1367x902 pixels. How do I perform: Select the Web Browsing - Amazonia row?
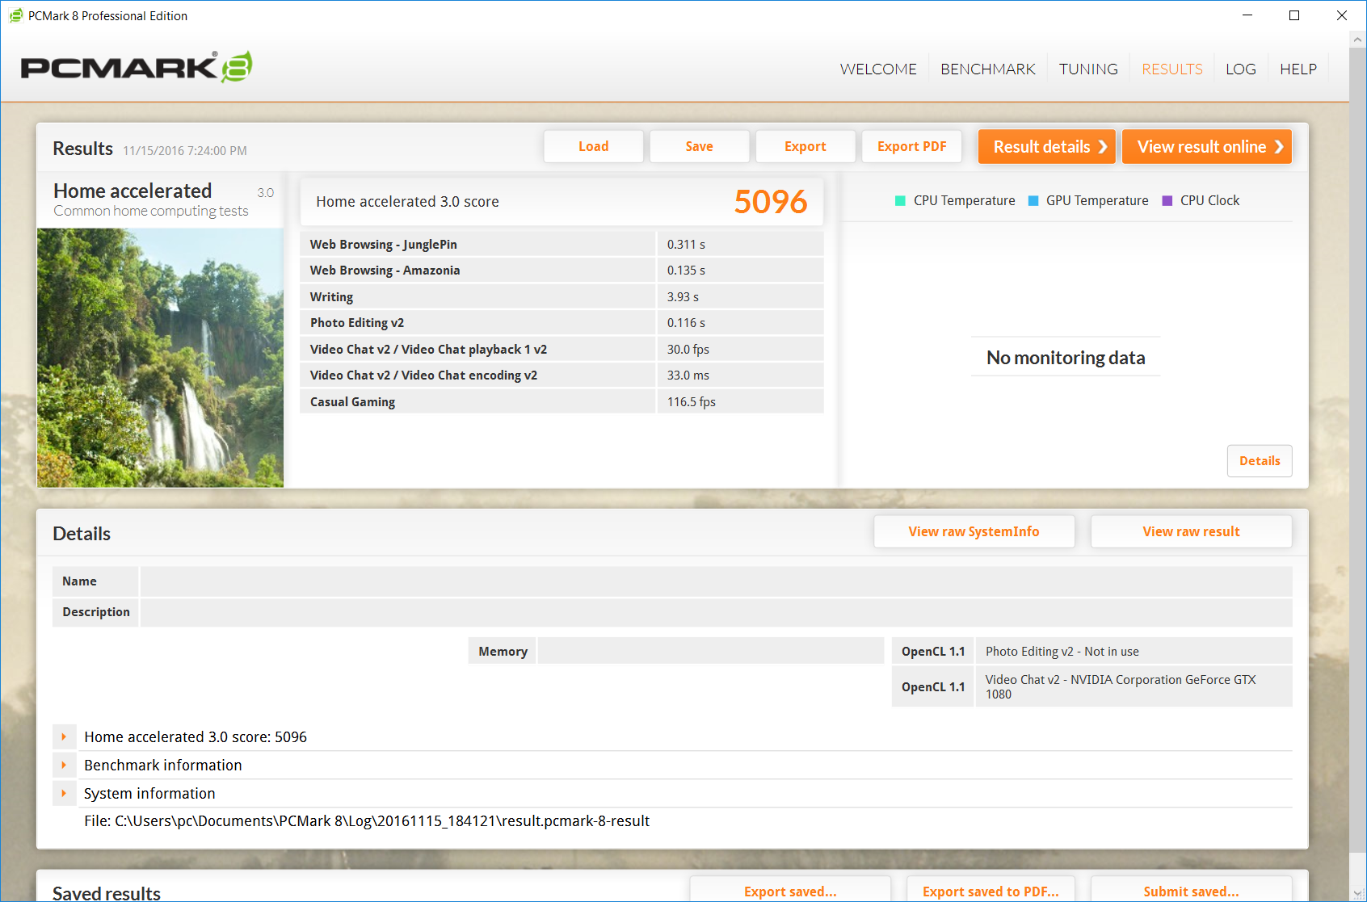point(562,271)
